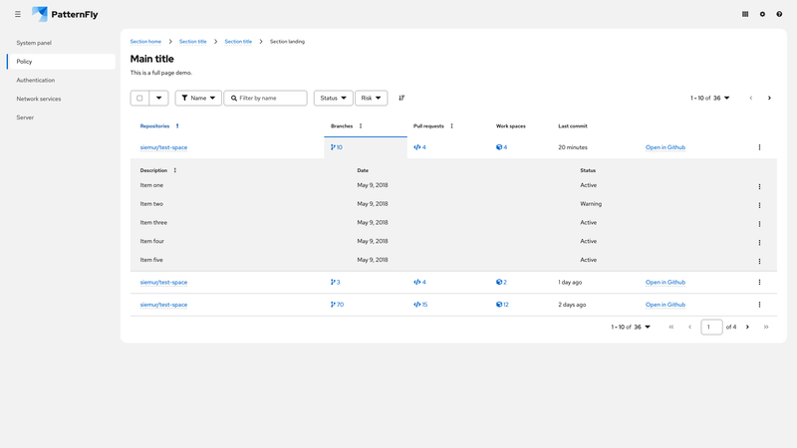This screenshot has width=797, height=448.
Task: Open the Risk filter dropdown
Action: pyautogui.click(x=371, y=99)
